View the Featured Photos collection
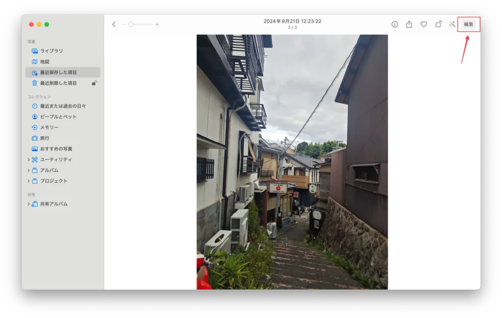502x318 pixels. 55,148
